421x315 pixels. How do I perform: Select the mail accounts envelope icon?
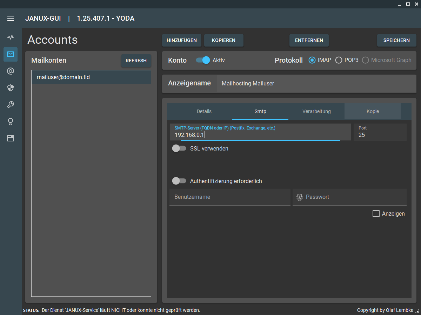11,54
